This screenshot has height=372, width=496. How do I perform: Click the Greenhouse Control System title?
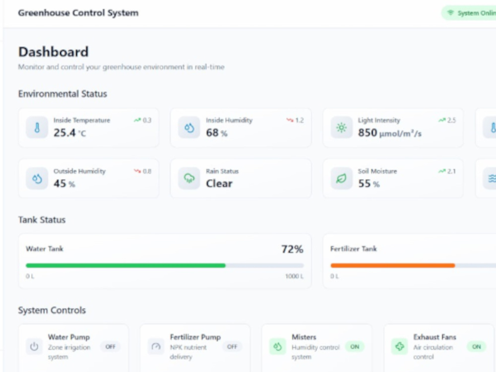coord(78,13)
